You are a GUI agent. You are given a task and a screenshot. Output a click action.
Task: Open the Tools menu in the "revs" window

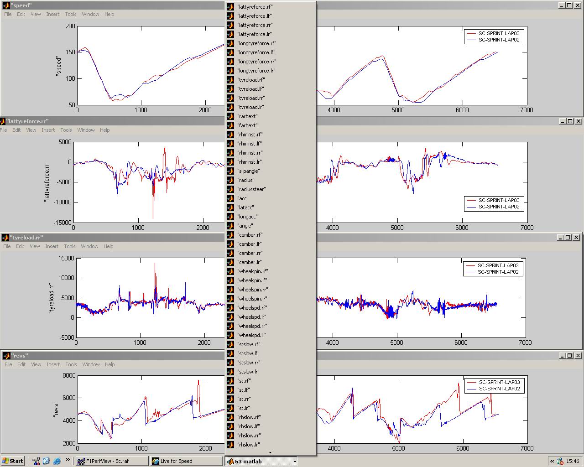(x=71, y=364)
